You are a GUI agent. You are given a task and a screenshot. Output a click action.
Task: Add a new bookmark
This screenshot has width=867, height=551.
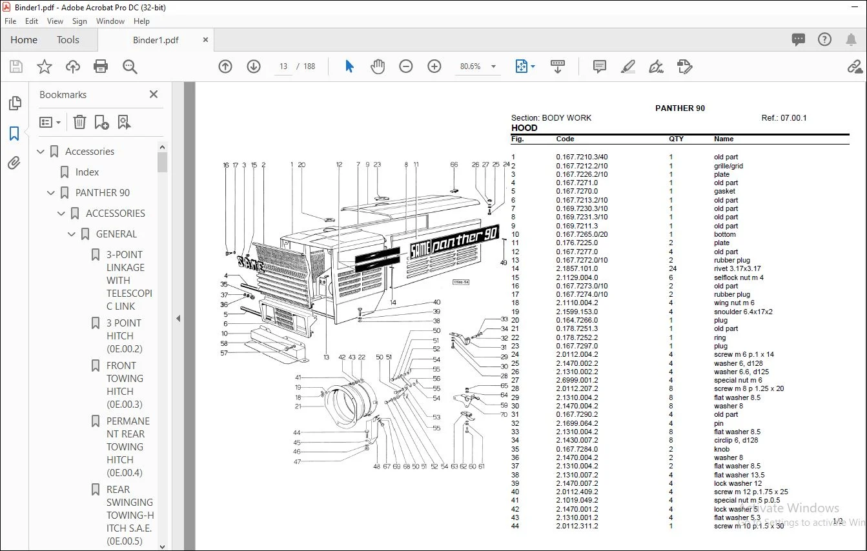point(101,122)
